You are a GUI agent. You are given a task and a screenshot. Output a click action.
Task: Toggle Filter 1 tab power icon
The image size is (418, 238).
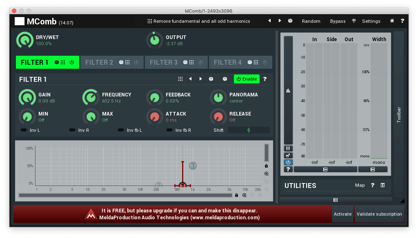(x=72, y=62)
